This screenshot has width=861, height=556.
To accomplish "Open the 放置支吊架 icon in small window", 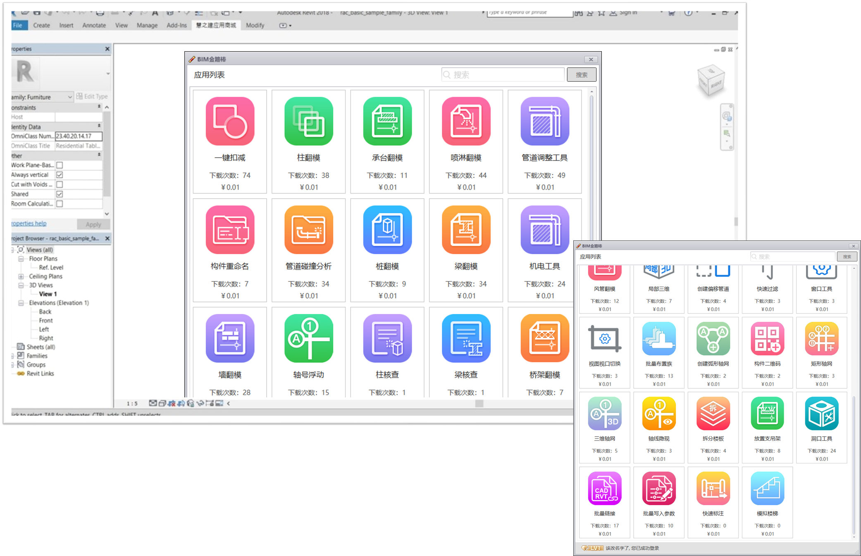I will click(767, 413).
